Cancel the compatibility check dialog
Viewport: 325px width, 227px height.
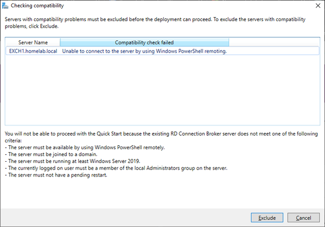303,218
